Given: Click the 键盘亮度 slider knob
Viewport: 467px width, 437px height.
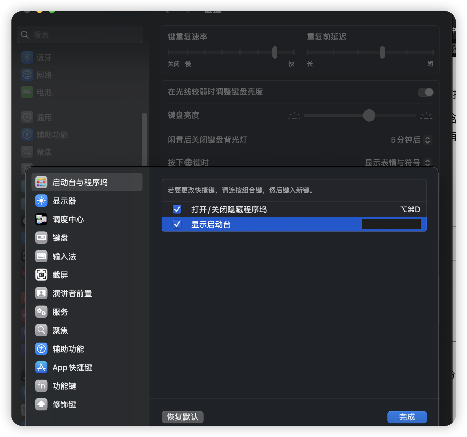Looking at the screenshot, I should [369, 115].
